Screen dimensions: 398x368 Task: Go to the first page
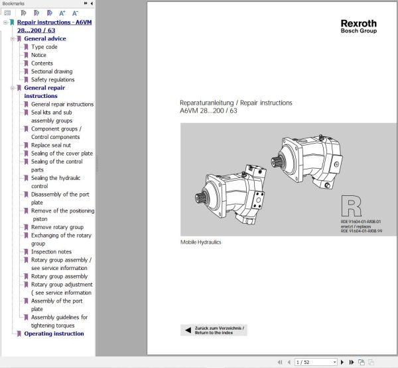pyautogui.click(x=280, y=363)
